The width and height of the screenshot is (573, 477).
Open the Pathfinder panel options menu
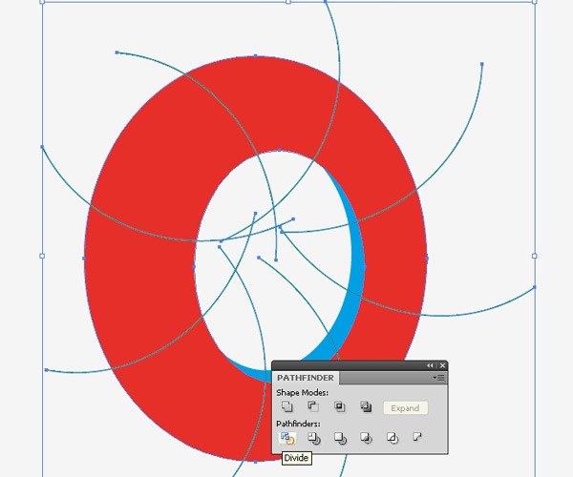438,378
